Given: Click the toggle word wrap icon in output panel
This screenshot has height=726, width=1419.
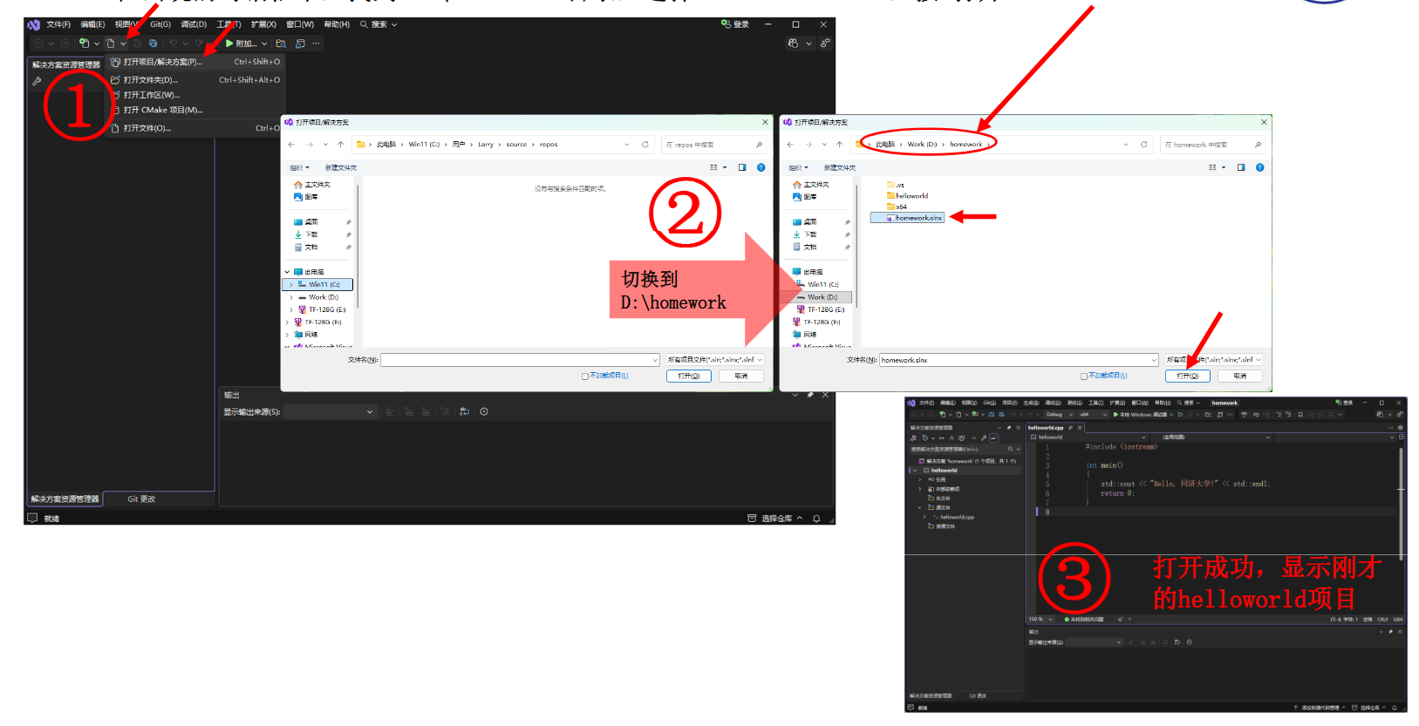Looking at the screenshot, I should 464,411.
